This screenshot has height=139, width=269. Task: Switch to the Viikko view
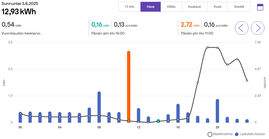pos(171,7)
